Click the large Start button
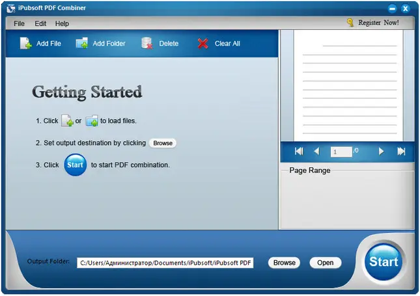The width and height of the screenshot is (420, 296). click(x=384, y=262)
